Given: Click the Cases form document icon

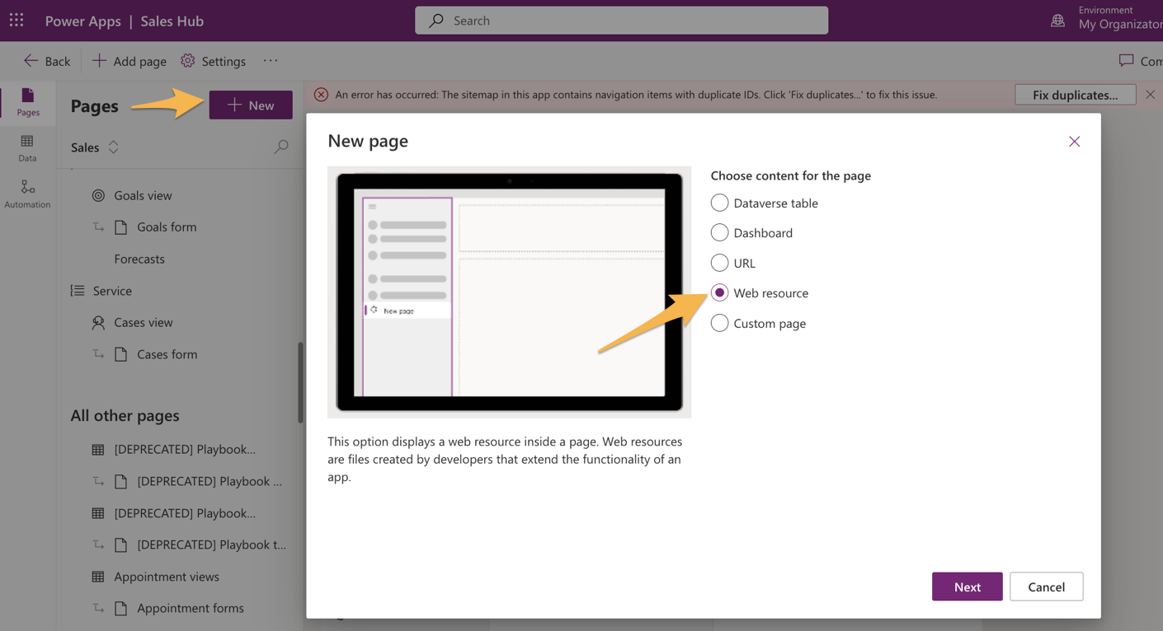Looking at the screenshot, I should (121, 354).
